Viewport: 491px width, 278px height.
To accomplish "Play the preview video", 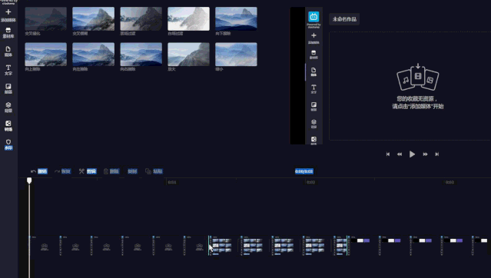I will tap(412, 154).
